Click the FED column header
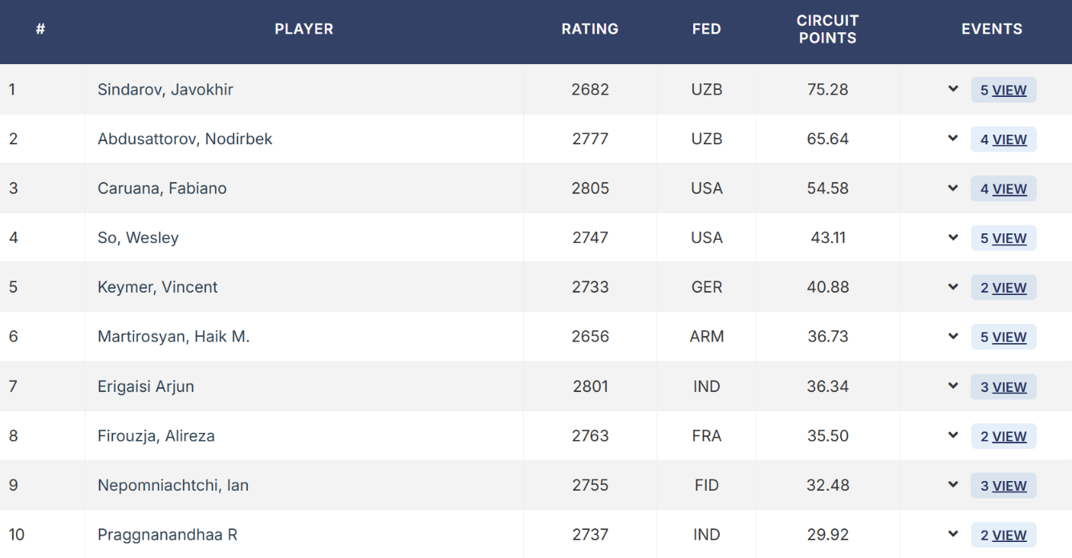 (706, 29)
